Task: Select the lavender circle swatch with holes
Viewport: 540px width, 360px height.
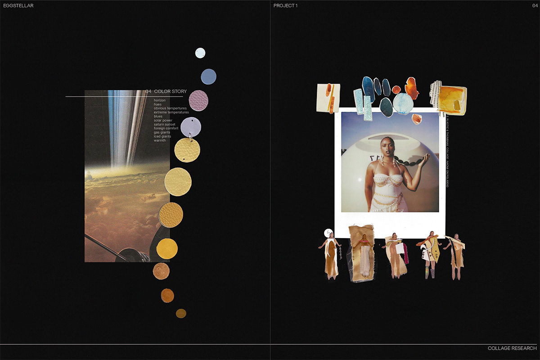Action: point(191,127)
